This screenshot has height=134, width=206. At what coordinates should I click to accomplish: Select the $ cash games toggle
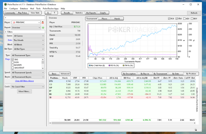(x=48, y=13)
